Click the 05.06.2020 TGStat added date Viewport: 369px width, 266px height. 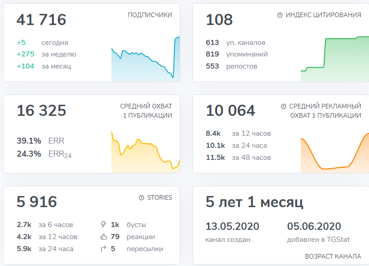(314, 226)
